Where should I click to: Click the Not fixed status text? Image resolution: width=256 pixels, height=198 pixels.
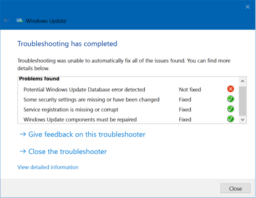tap(190, 90)
